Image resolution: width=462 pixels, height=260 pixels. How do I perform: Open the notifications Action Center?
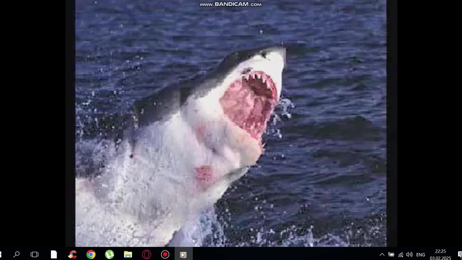[460, 255]
